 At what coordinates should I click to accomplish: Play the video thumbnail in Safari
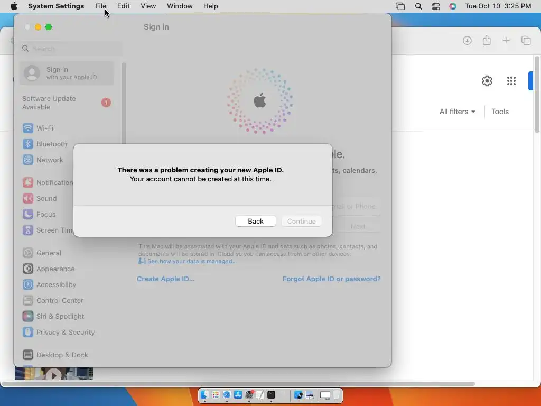coord(53,375)
